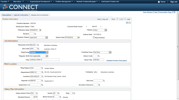Look up the Reg Region value
The image size is (179, 100).
(x=42, y=68)
